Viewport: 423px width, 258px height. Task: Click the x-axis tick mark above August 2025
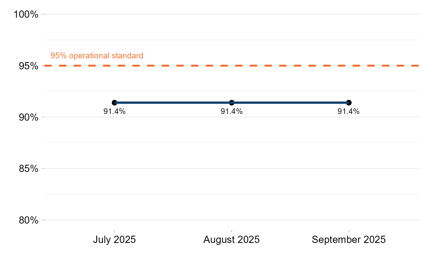tap(232, 231)
